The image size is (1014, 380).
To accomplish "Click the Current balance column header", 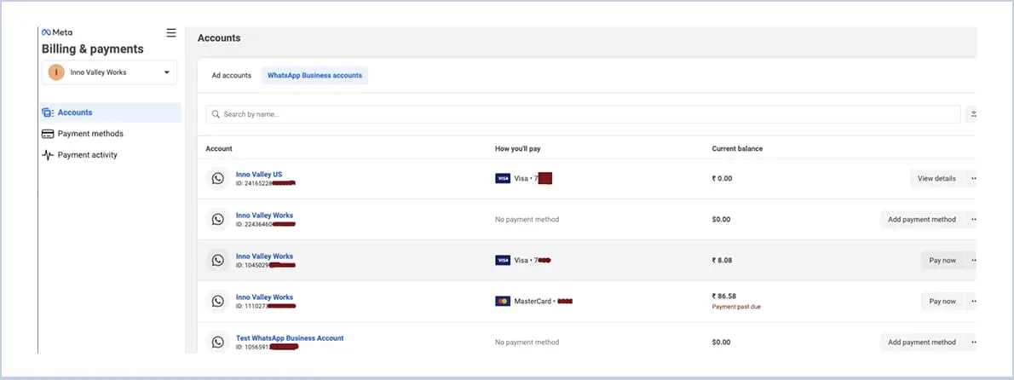I will click(737, 148).
